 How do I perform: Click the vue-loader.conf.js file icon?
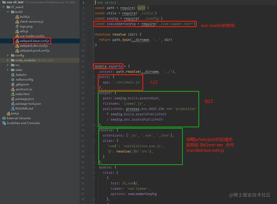pyautogui.click(x=17, y=36)
